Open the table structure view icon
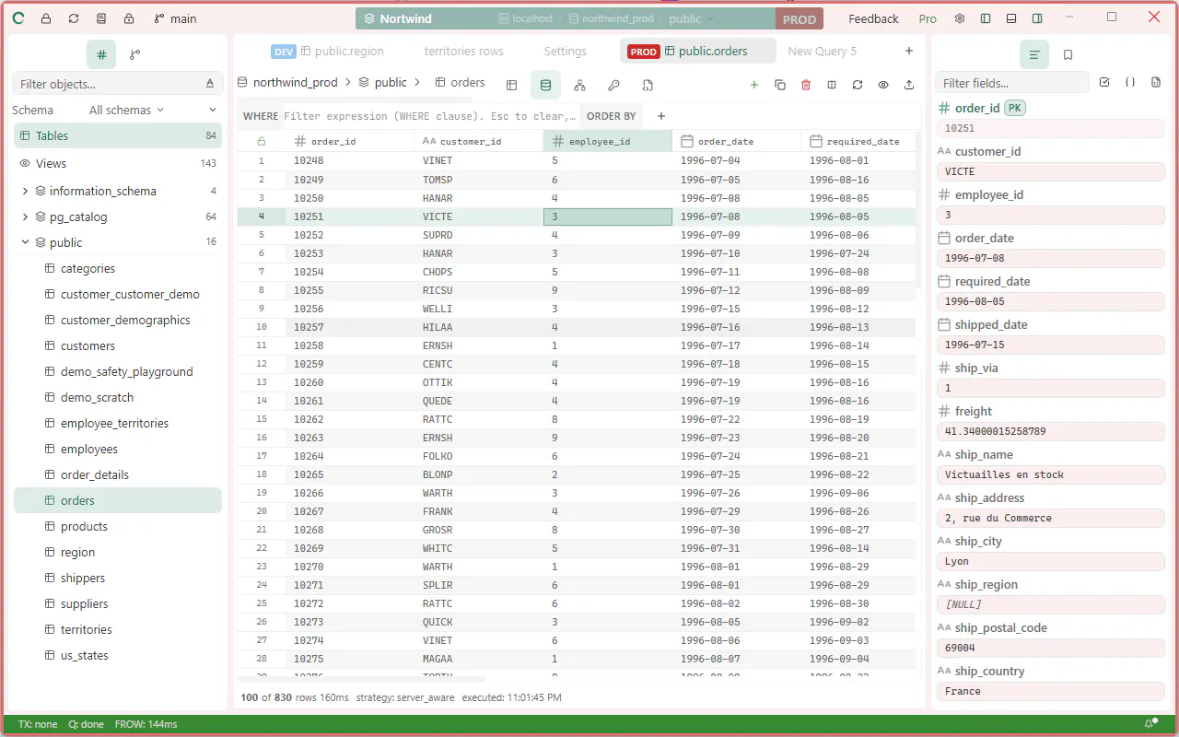The image size is (1179, 737). pos(511,85)
